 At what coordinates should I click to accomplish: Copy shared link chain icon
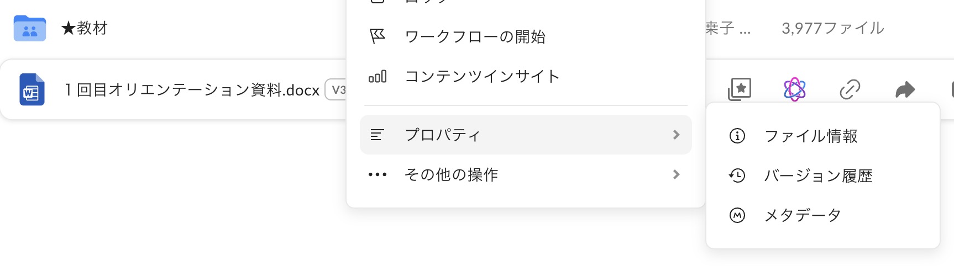click(x=850, y=89)
